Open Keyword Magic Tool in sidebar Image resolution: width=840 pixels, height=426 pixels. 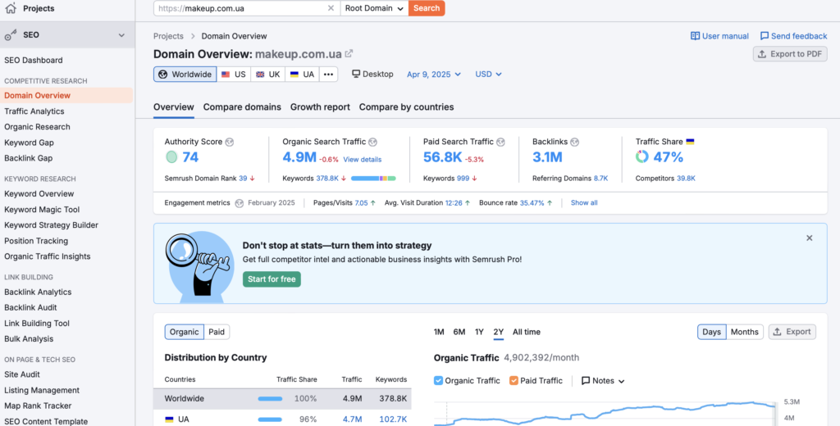point(42,209)
